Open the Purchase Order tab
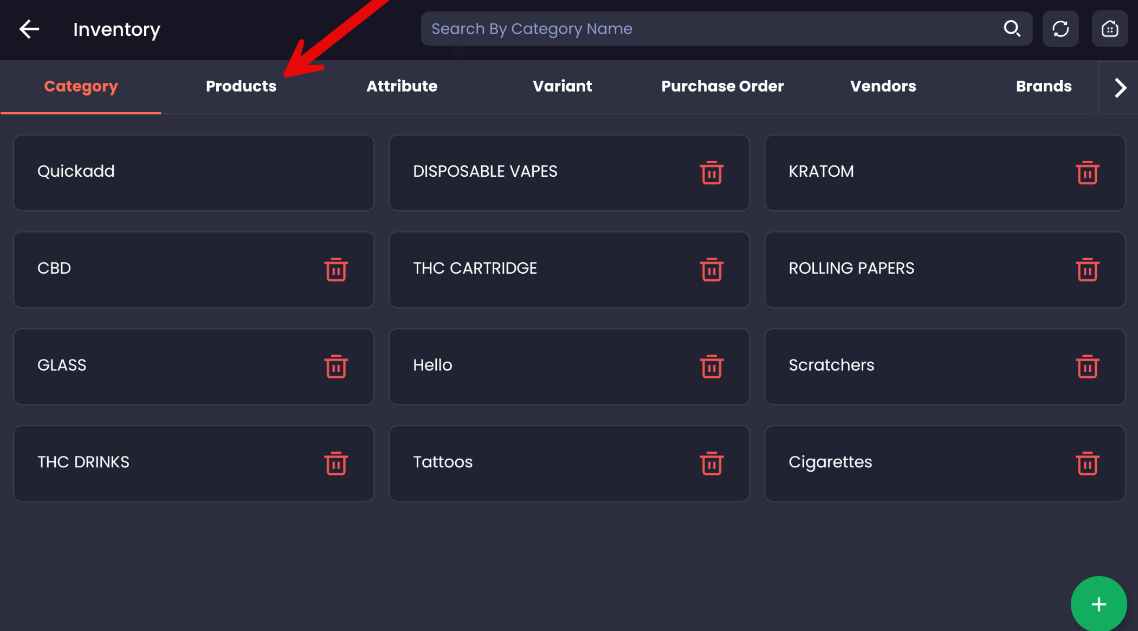Screen dimensions: 1138x631 point(722,86)
